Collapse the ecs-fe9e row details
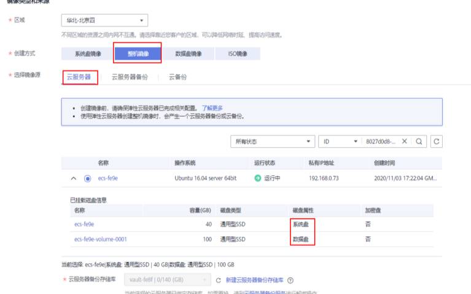The height and width of the screenshot is (294, 471). click(x=74, y=178)
